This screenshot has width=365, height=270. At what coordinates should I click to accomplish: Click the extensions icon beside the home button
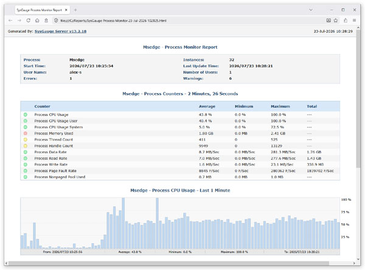click(x=46, y=21)
